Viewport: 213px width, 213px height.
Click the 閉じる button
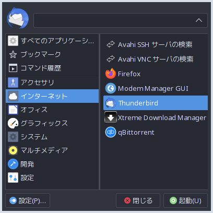pyautogui.click(x=138, y=200)
